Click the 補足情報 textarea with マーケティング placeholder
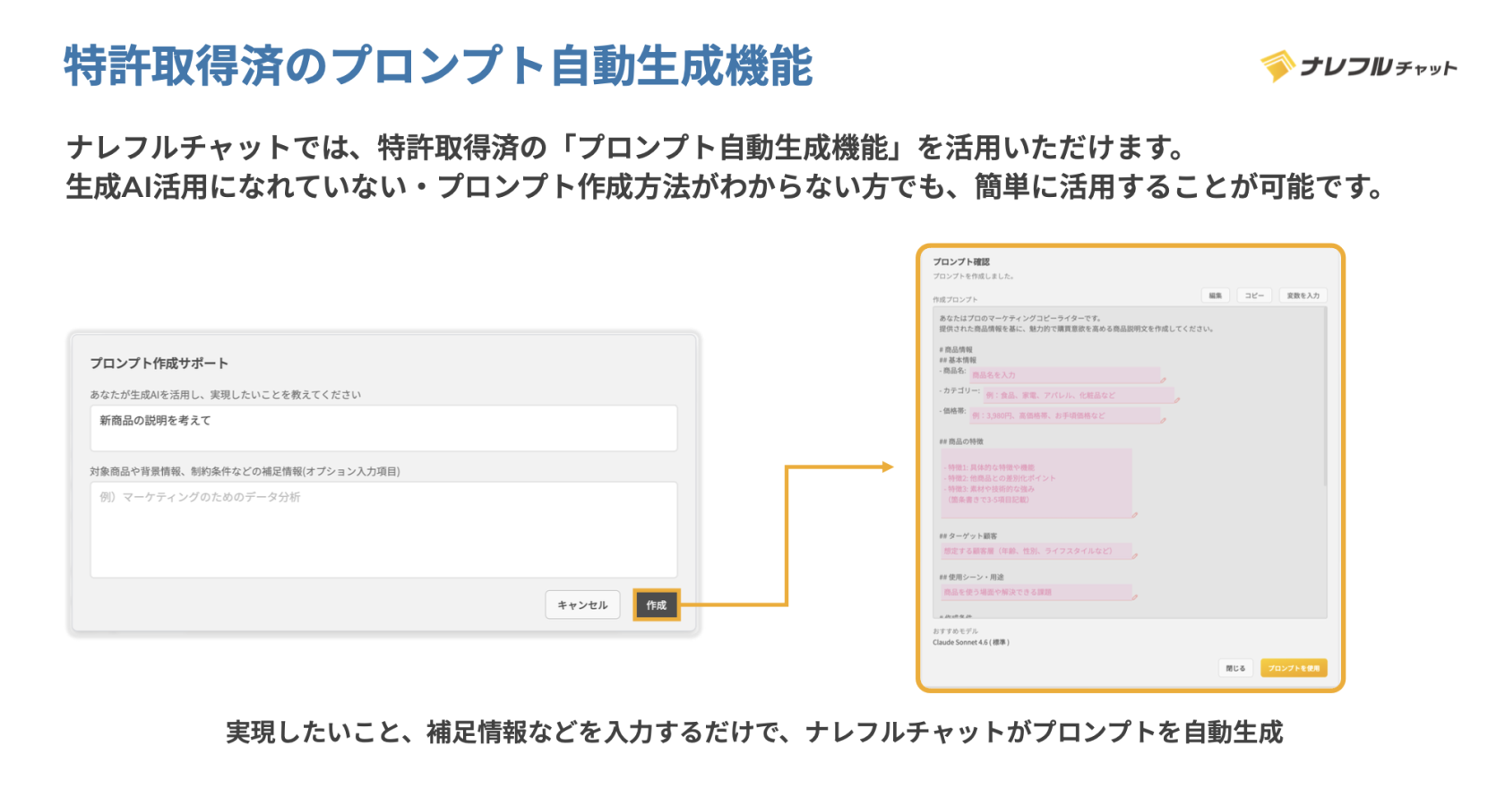1505x797 pixels. [x=383, y=530]
